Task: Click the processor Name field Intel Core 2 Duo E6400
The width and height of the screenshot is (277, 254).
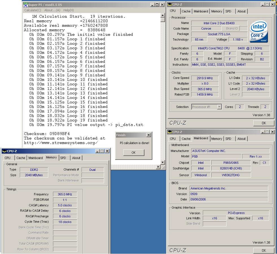Action: 219,23
